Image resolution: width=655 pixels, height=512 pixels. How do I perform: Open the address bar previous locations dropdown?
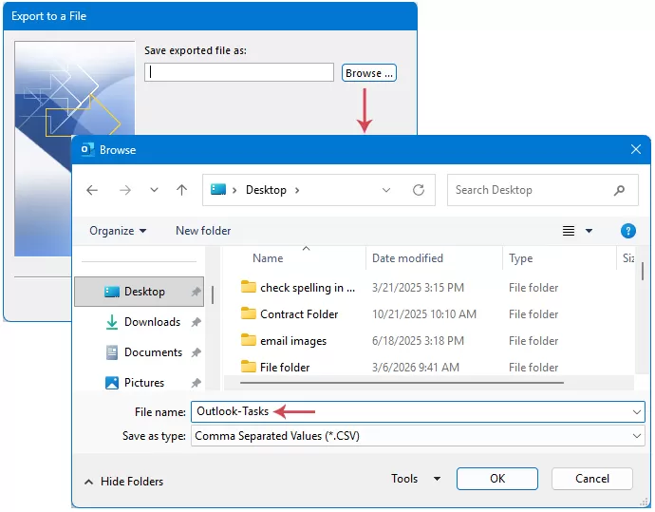386,190
